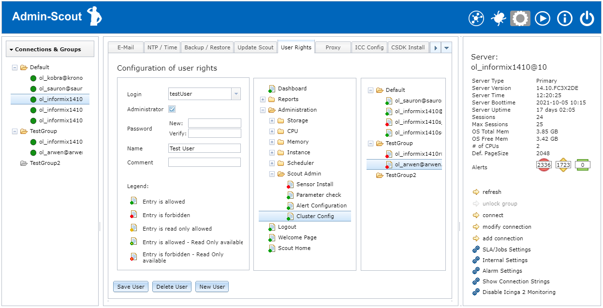The height and width of the screenshot is (308, 603).
Task: Expand the Reports node
Action: point(263,100)
